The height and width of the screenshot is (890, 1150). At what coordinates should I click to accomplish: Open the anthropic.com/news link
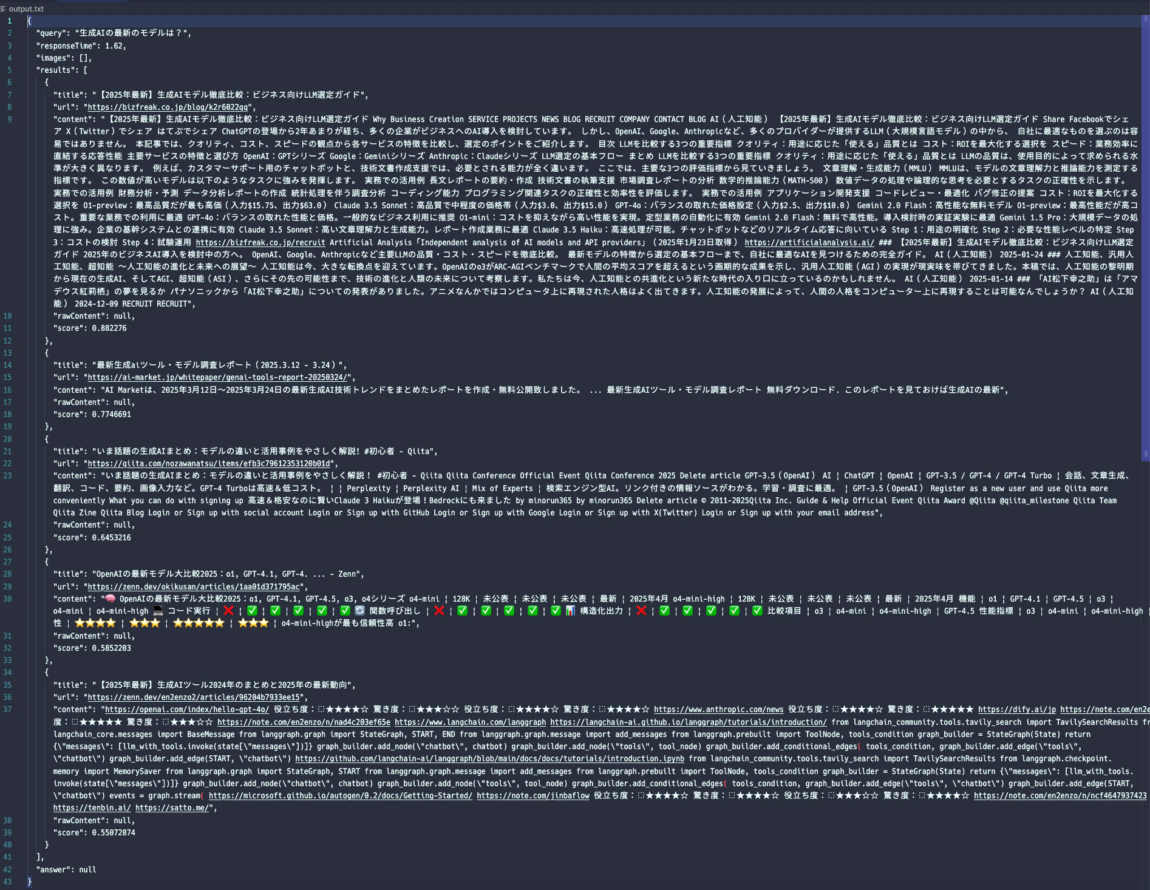coord(718,710)
